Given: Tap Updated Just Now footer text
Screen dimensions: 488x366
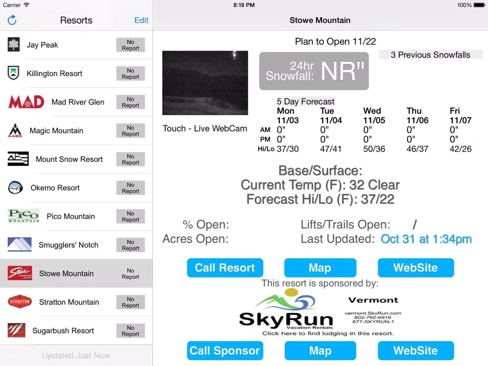Looking at the screenshot, I should (76, 355).
